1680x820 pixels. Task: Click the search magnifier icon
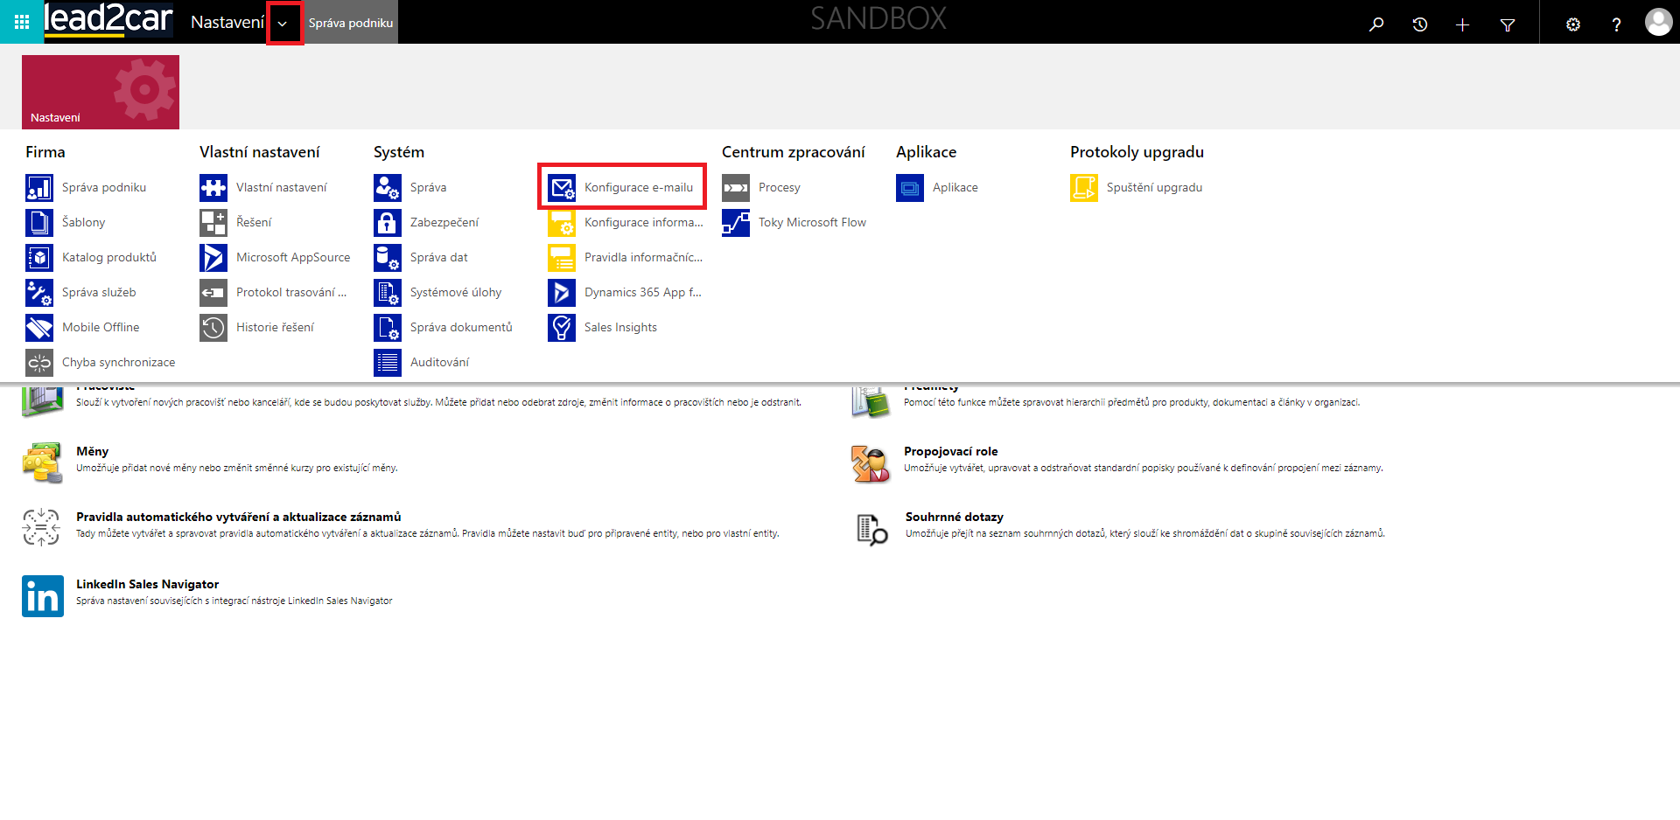pos(1376,24)
